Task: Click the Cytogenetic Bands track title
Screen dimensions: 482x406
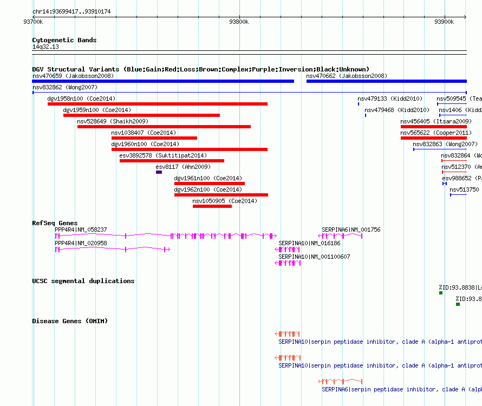Action: click(64, 40)
